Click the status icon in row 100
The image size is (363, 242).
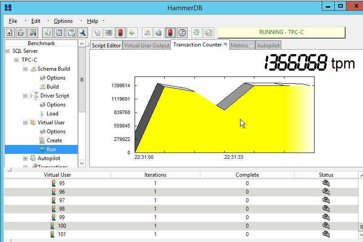click(326, 225)
